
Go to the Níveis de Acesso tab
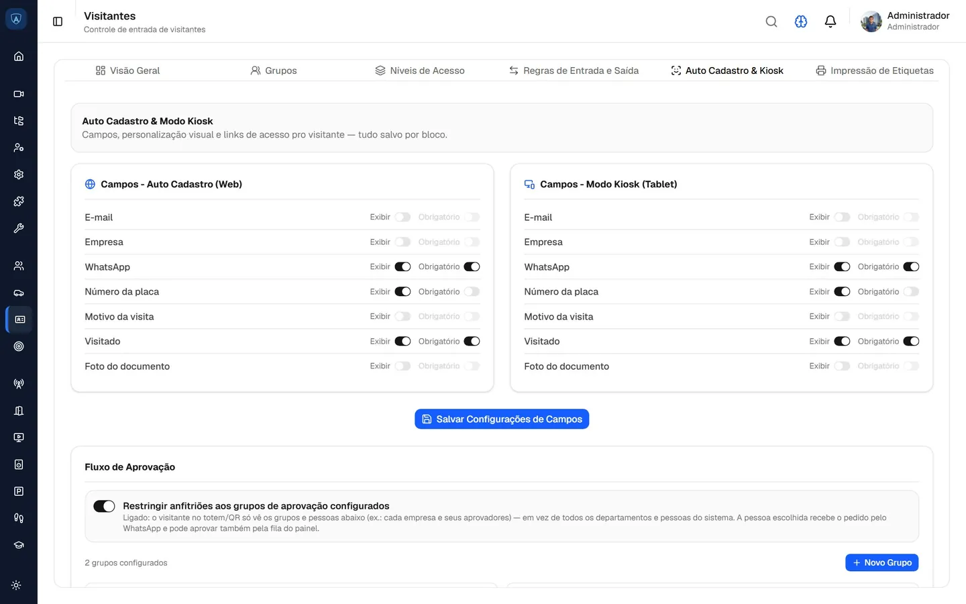(420, 70)
